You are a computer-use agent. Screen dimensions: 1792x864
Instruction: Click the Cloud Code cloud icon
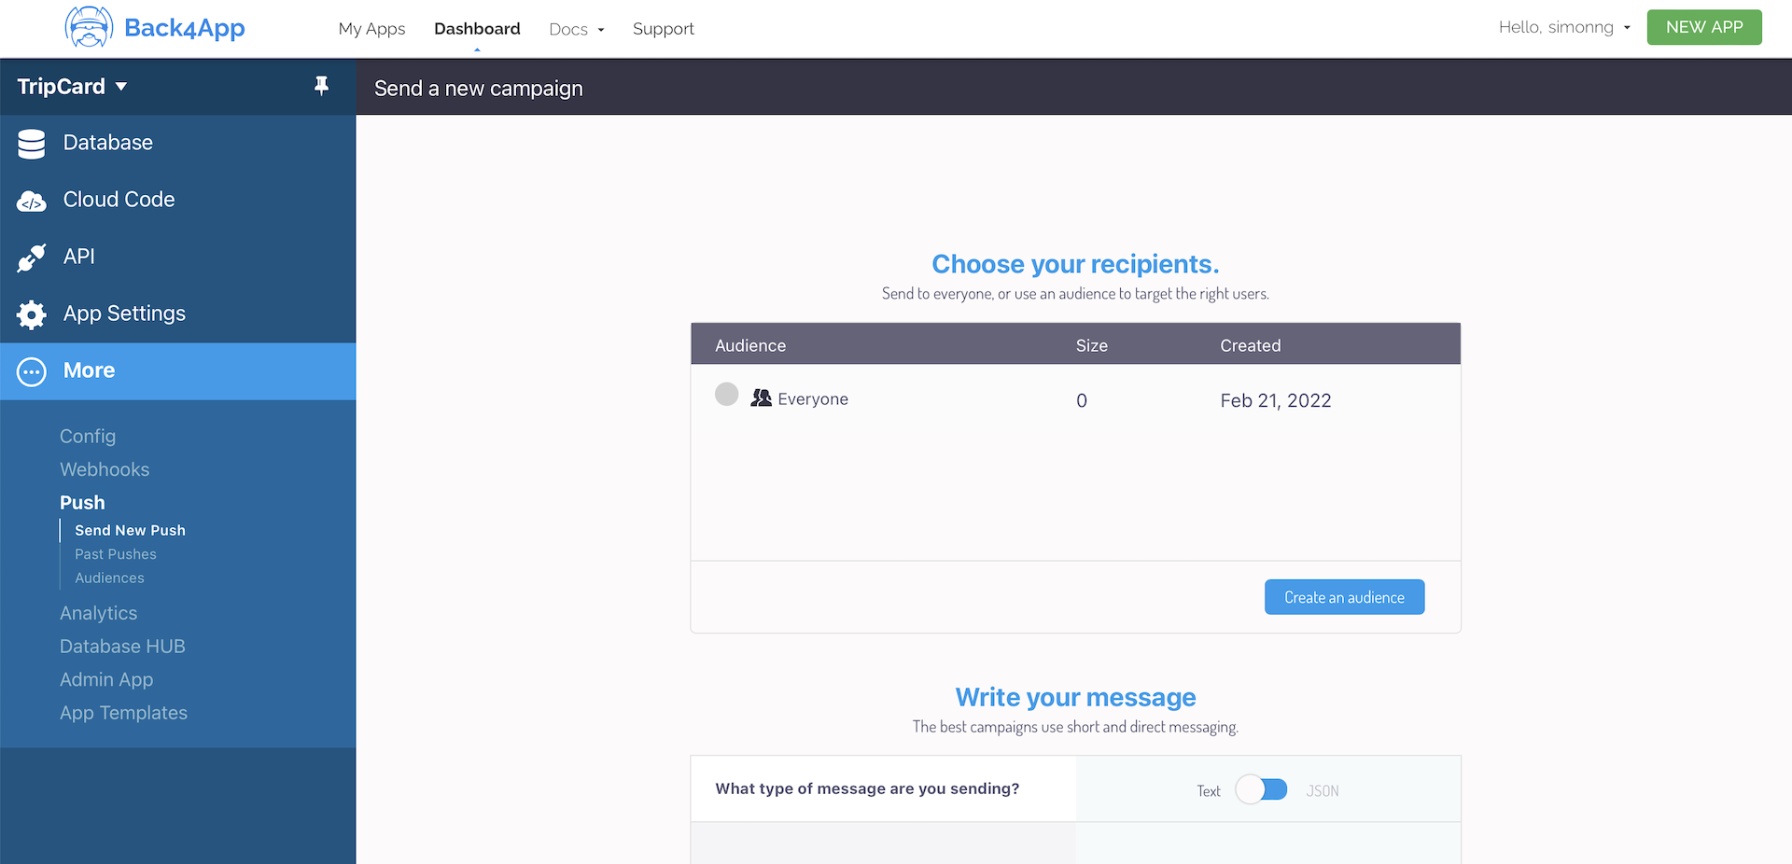(x=32, y=201)
